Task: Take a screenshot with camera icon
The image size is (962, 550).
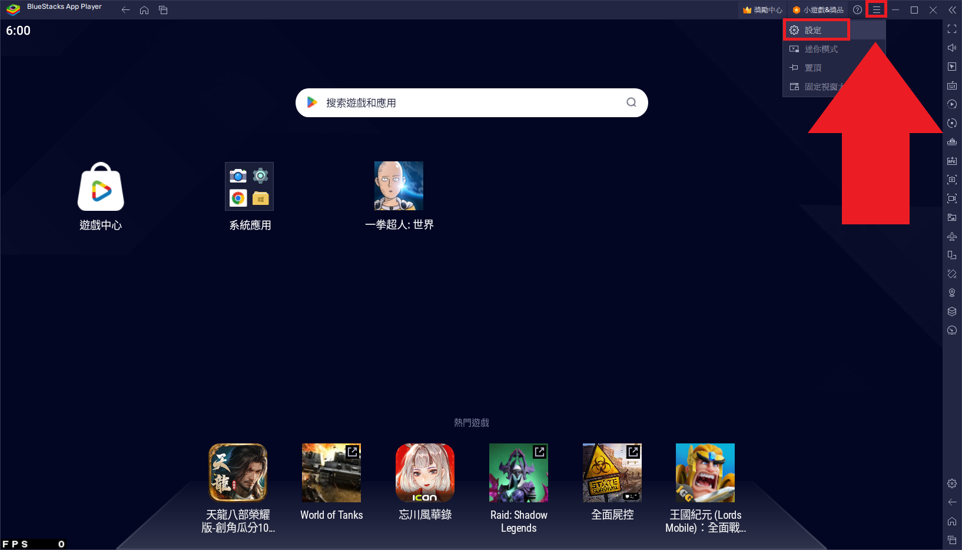Action: [952, 180]
